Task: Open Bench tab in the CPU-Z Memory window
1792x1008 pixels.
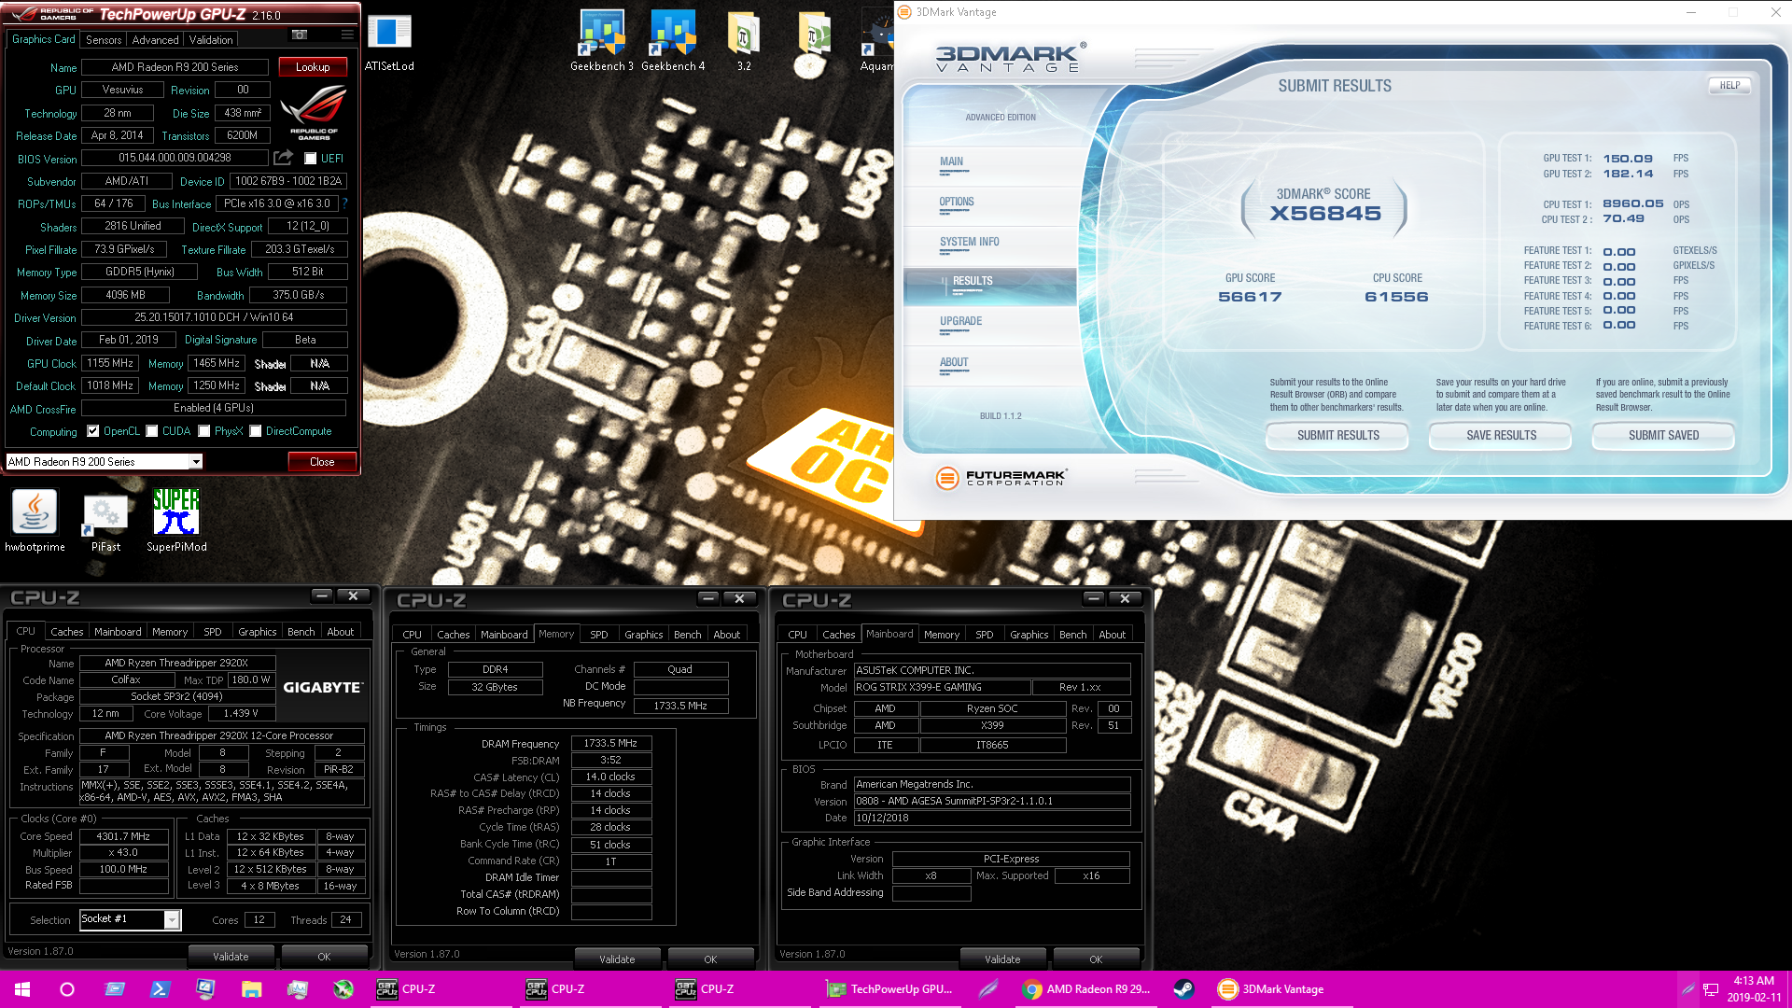Action: tap(687, 635)
